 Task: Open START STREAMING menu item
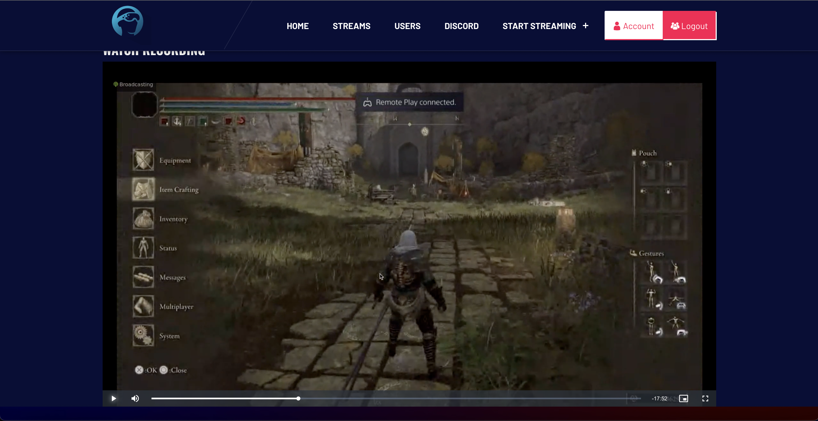pyautogui.click(x=539, y=26)
